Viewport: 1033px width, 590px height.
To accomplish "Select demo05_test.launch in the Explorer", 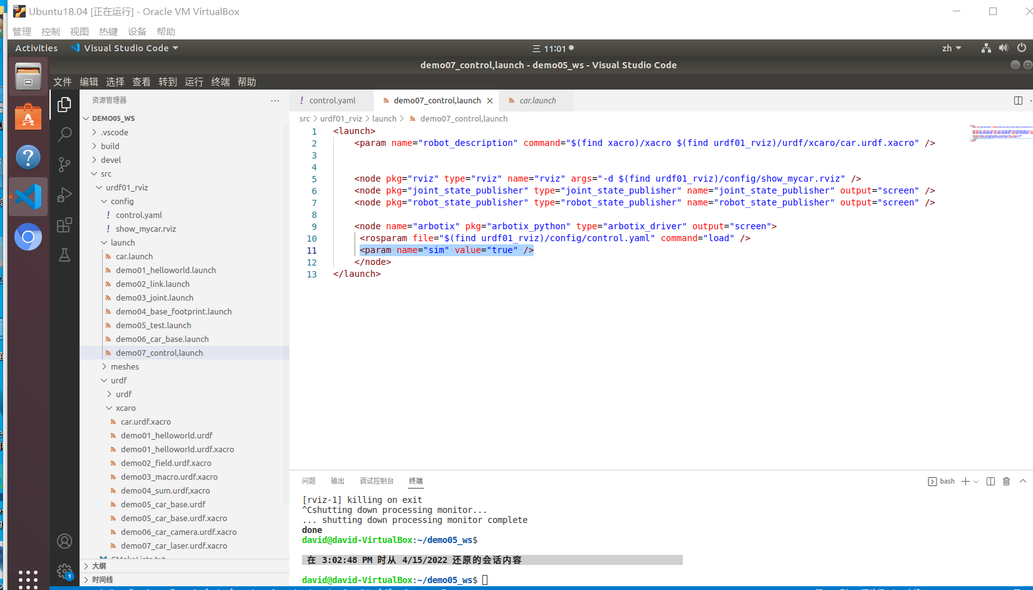I will (153, 325).
